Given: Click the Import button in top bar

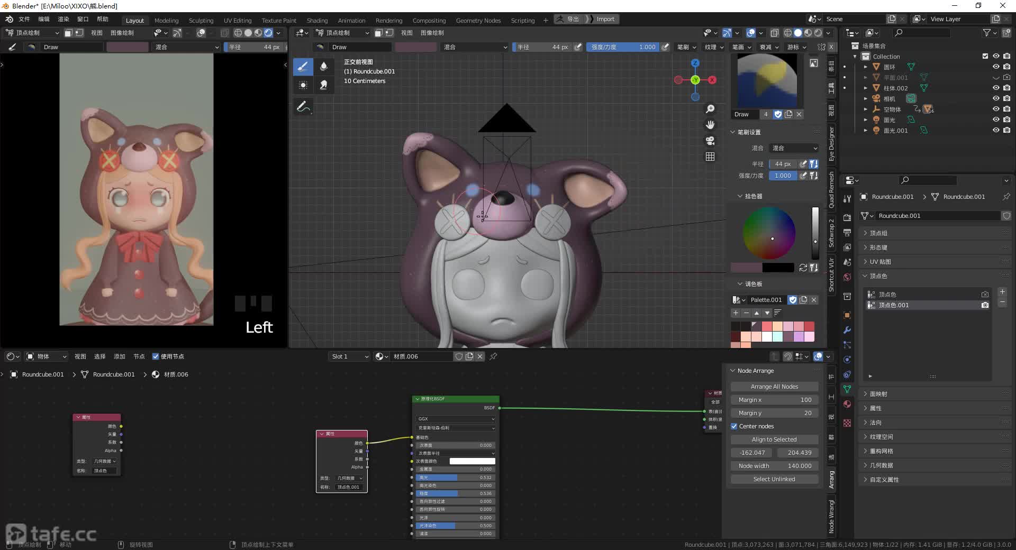Looking at the screenshot, I should coord(605,19).
